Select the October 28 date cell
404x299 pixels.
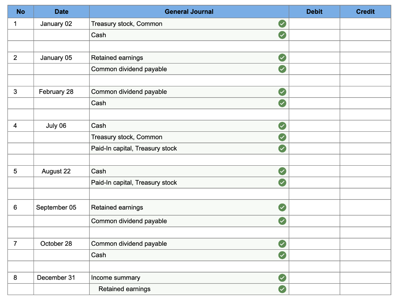[61, 244]
